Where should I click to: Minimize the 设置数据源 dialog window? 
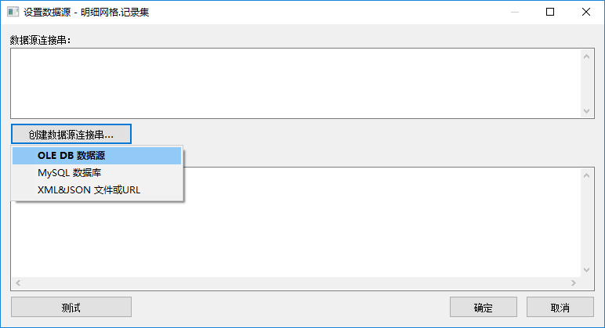[514, 12]
